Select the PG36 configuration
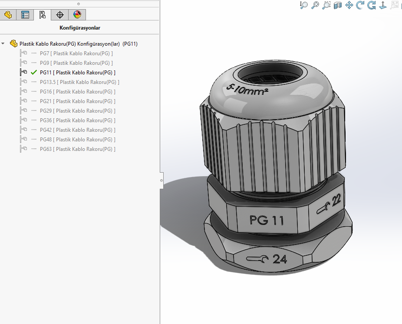The image size is (402, 324). coord(77,120)
